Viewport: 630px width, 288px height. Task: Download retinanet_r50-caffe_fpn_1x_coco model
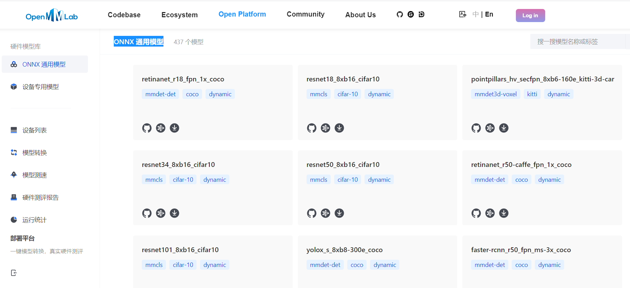[x=504, y=213]
